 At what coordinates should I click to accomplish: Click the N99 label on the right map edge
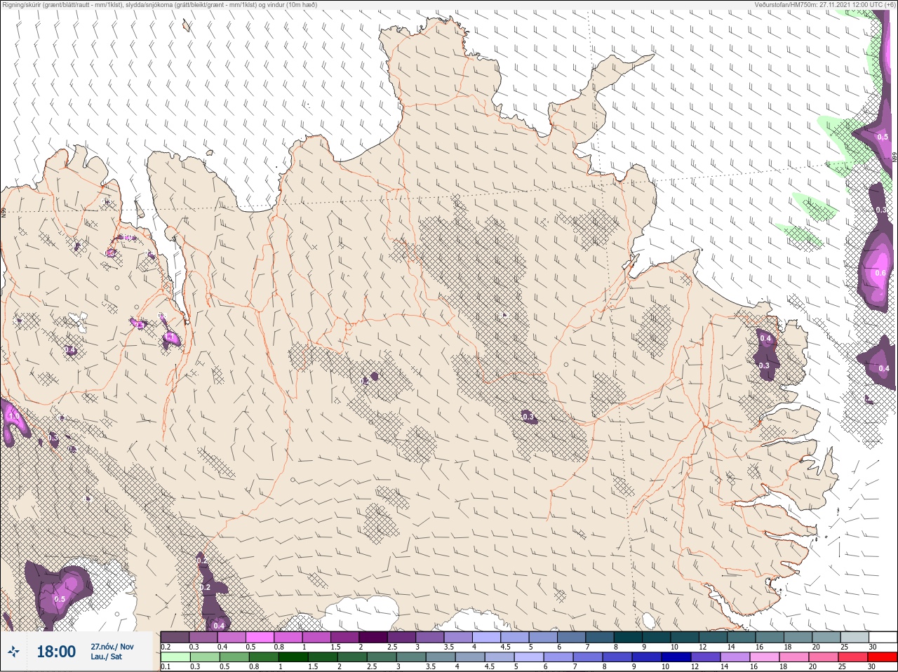coord(894,158)
